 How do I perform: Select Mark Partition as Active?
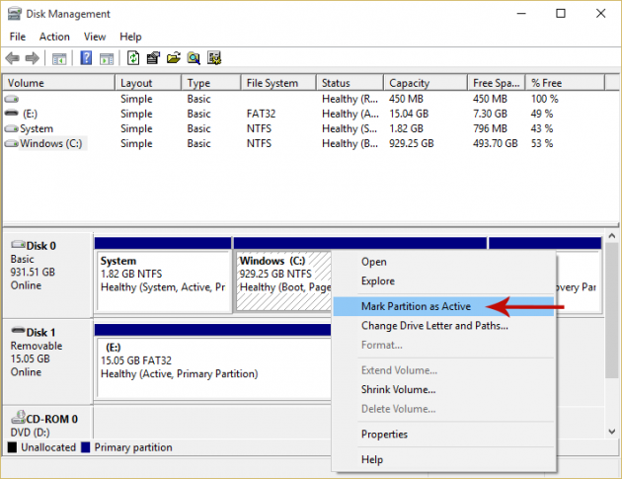pyautogui.click(x=416, y=306)
